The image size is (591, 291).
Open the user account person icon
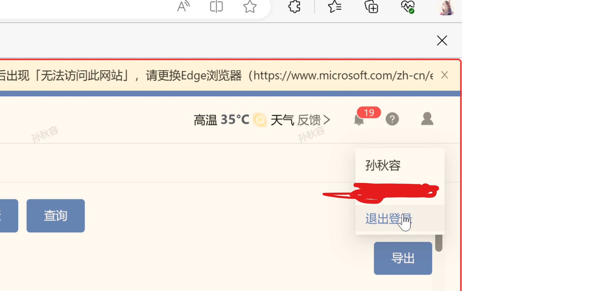pos(427,118)
